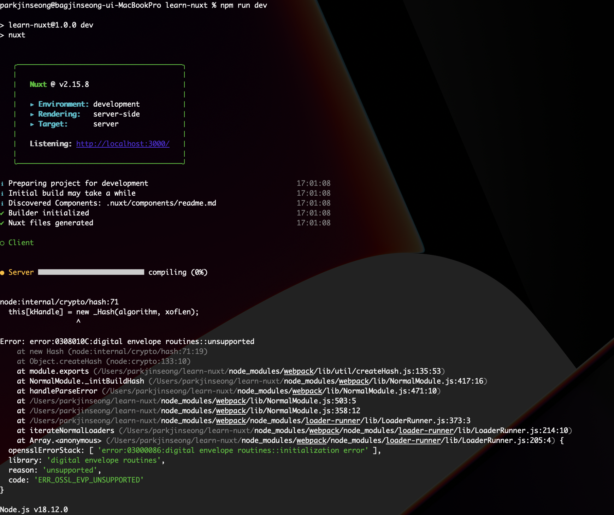The image size is (614, 515).
Task: Click 'Initial build may take a while' line
Action: (72, 193)
